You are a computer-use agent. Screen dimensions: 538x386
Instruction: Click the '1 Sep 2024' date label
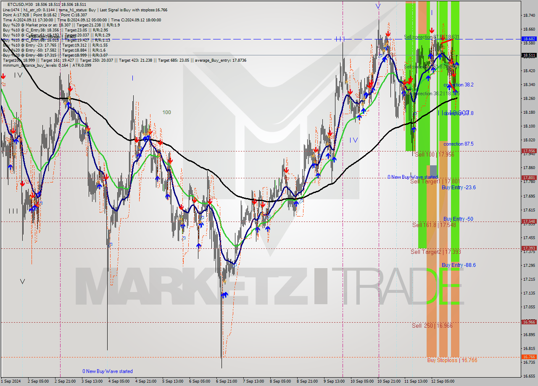[10, 381]
